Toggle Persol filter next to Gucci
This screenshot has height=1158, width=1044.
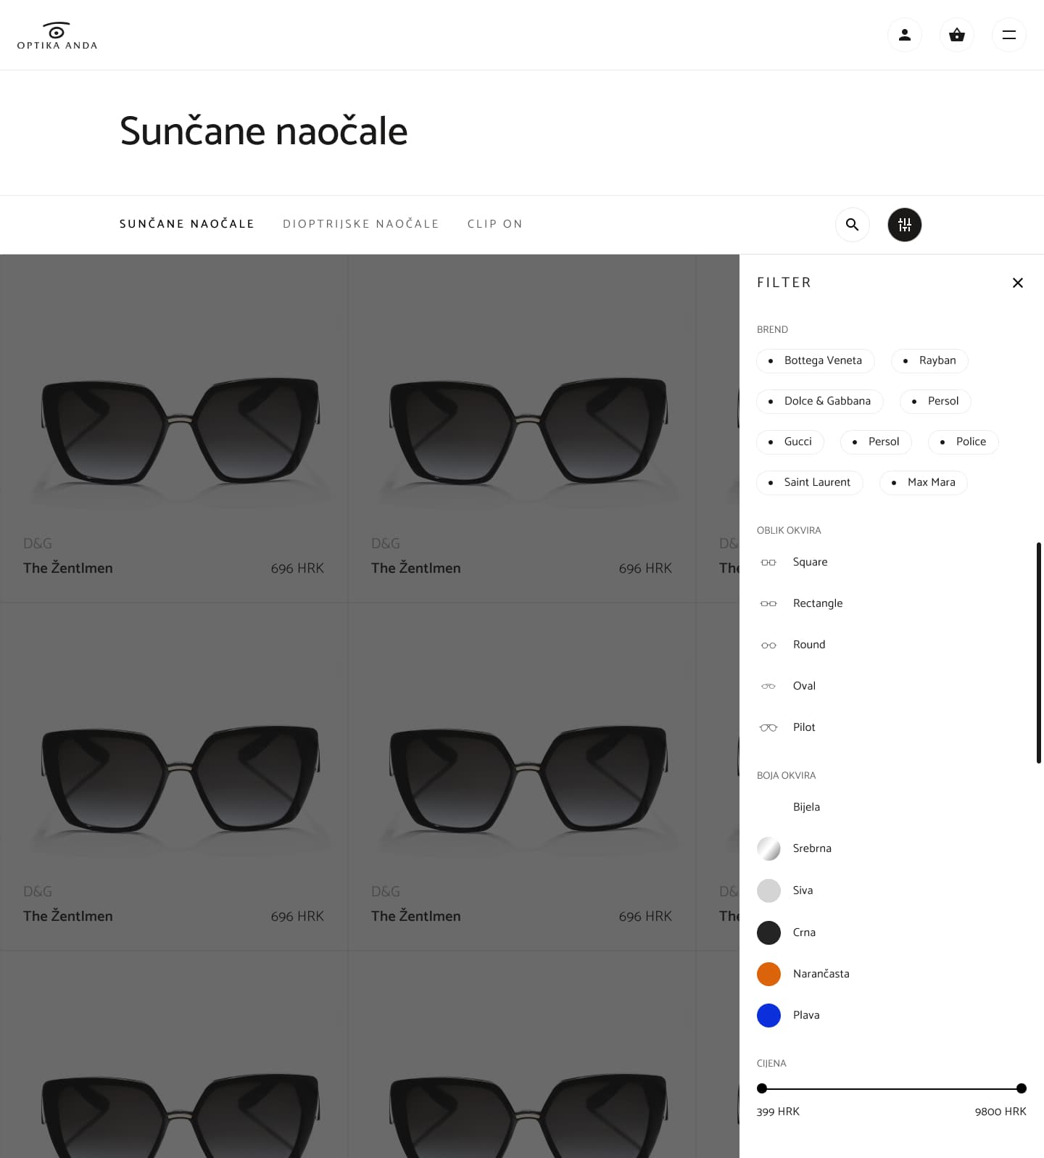pyautogui.click(x=876, y=442)
